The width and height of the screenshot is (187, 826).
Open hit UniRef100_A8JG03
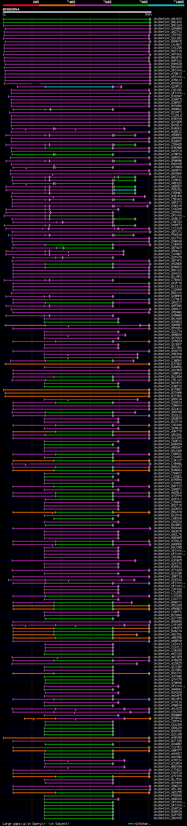[x=167, y=19]
